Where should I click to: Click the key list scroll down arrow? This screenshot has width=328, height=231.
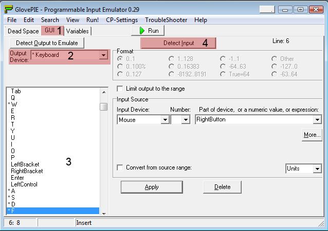104,214
